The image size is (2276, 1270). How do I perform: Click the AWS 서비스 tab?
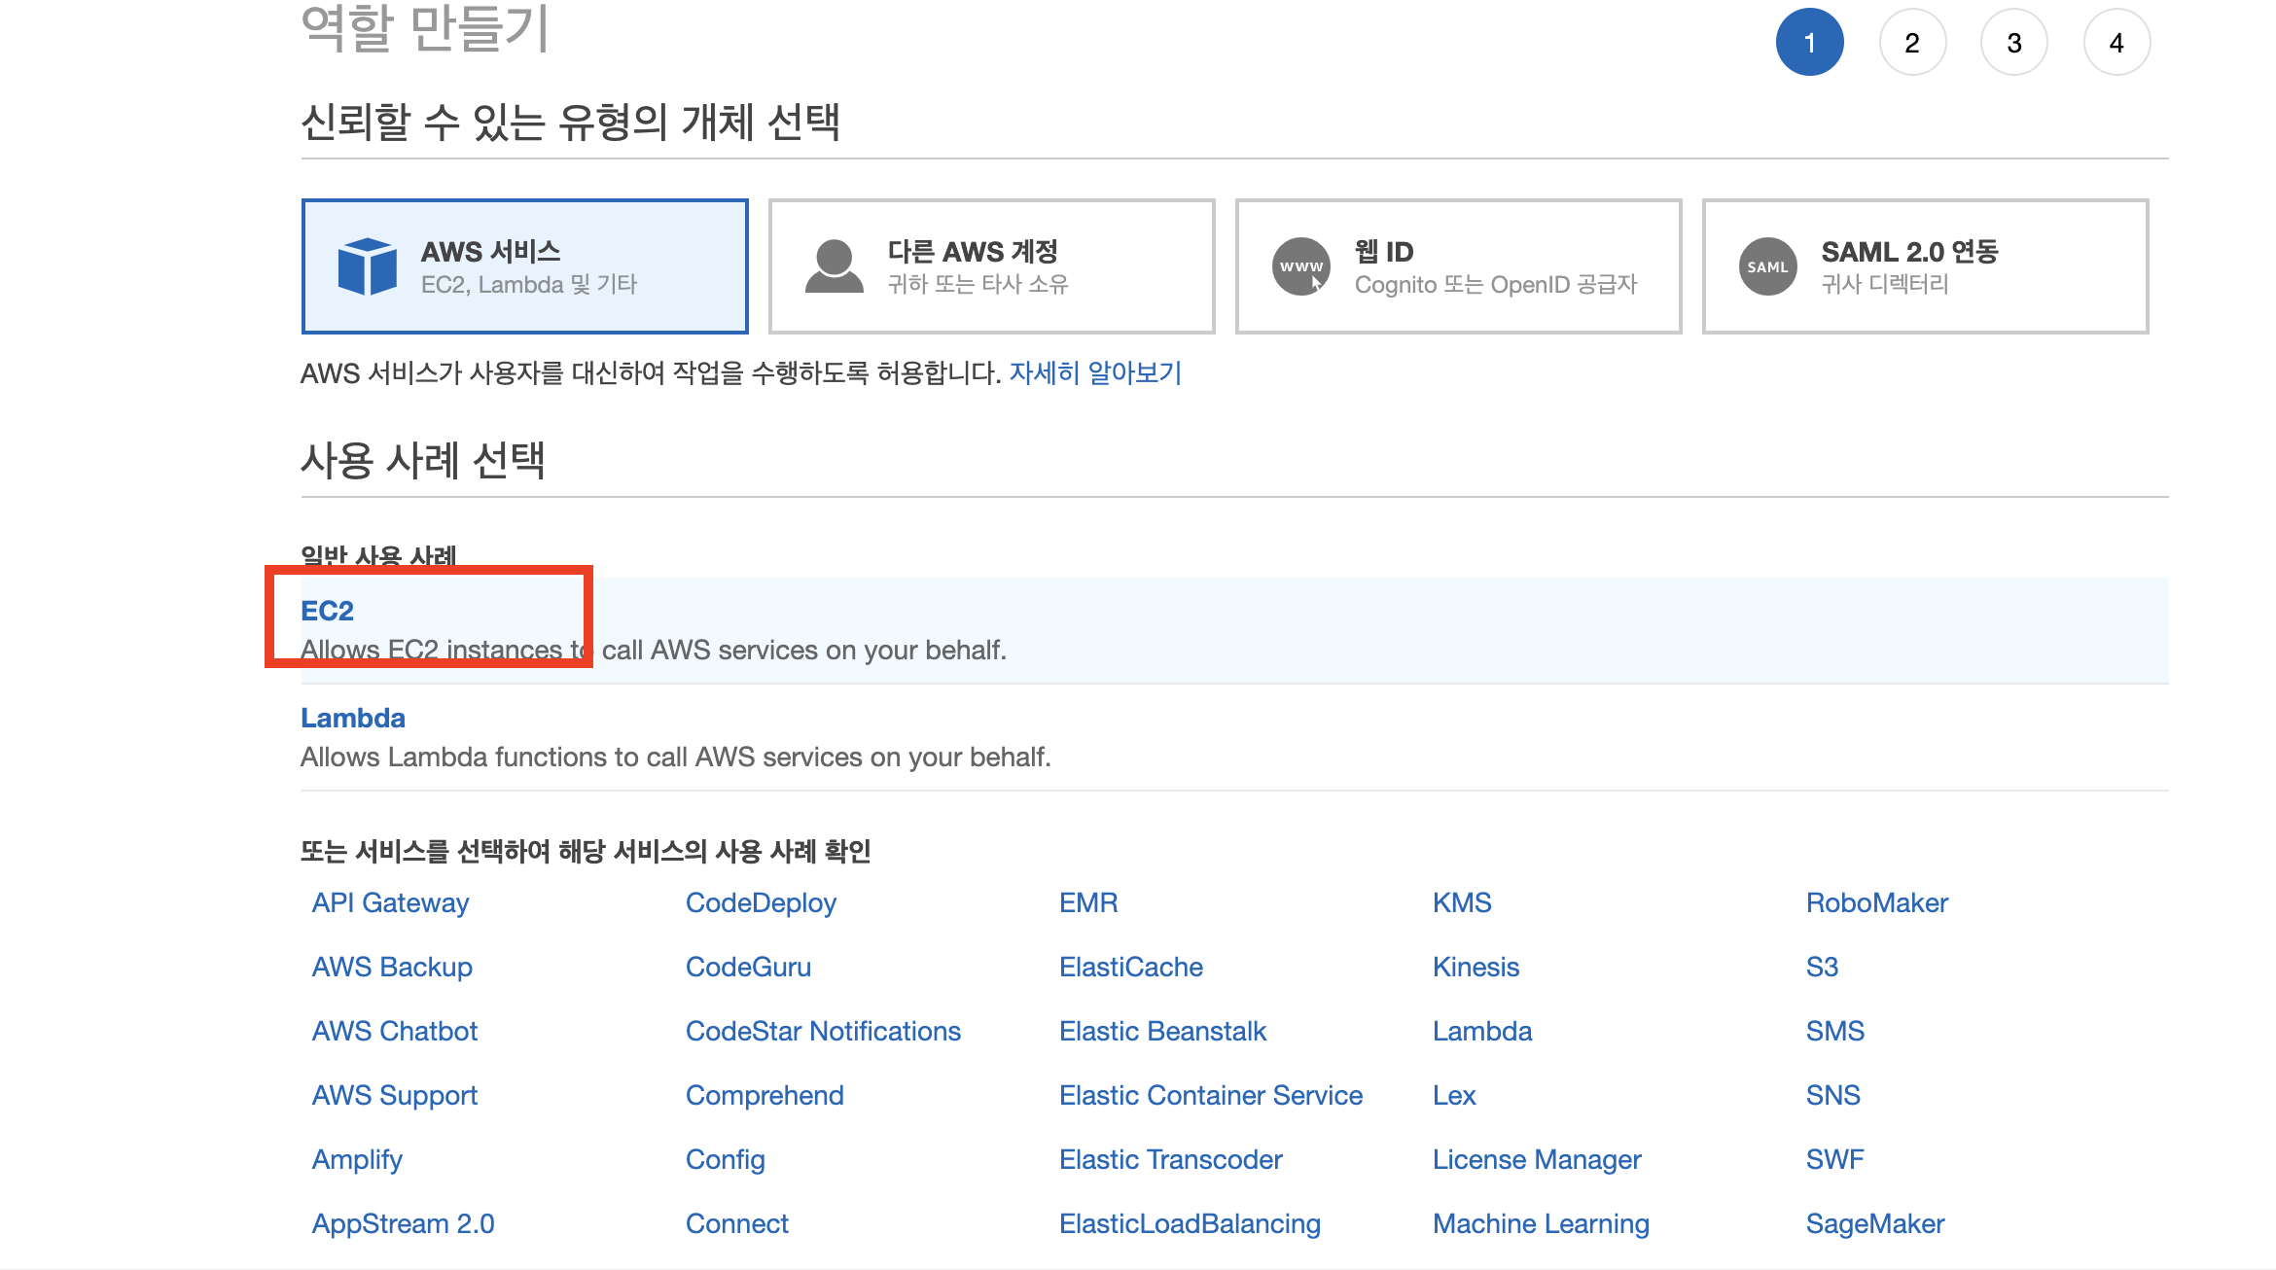click(522, 265)
